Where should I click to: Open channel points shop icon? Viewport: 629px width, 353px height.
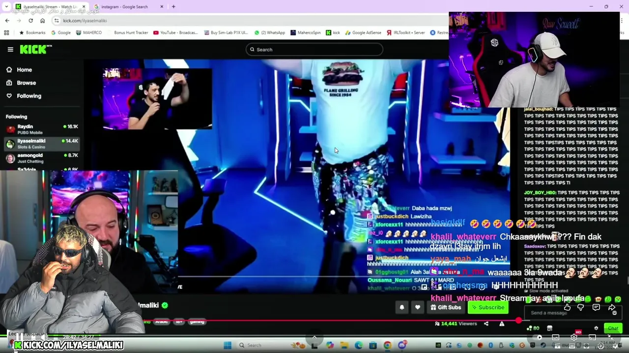(x=549, y=328)
